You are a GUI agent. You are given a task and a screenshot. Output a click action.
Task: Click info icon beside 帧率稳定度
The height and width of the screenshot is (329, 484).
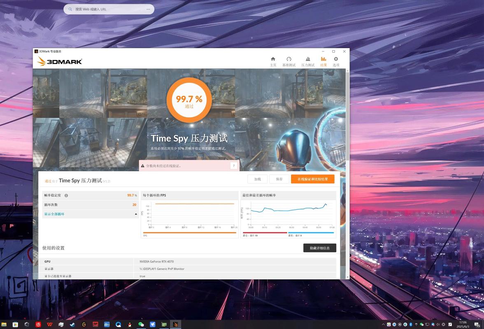pos(66,196)
